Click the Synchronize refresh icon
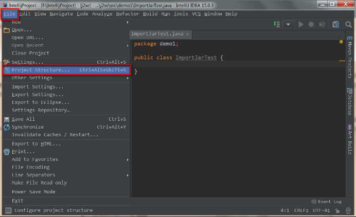 (7, 127)
